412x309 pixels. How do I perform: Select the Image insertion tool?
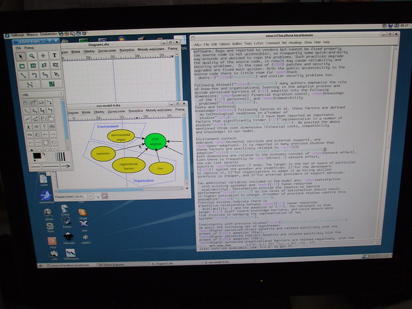pyautogui.click(x=51, y=84)
